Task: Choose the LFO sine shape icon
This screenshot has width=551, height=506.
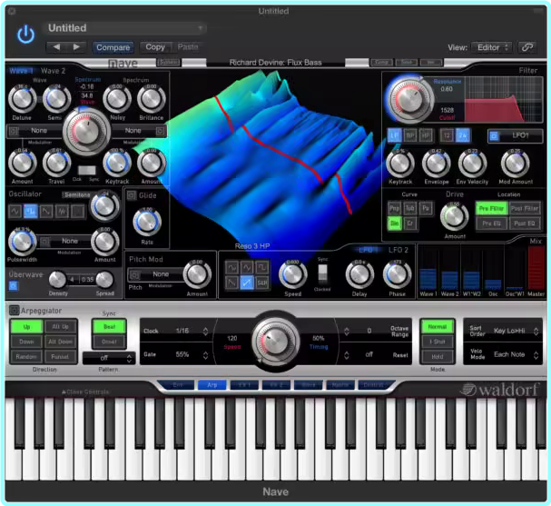Action: [231, 268]
